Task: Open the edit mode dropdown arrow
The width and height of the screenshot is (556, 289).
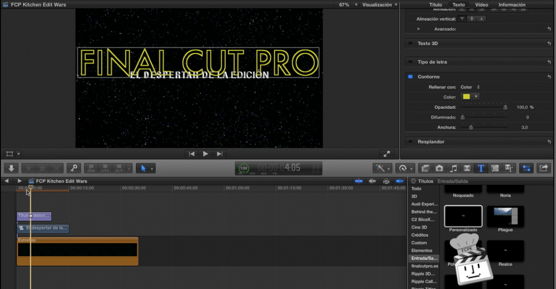Action: (x=129, y=168)
